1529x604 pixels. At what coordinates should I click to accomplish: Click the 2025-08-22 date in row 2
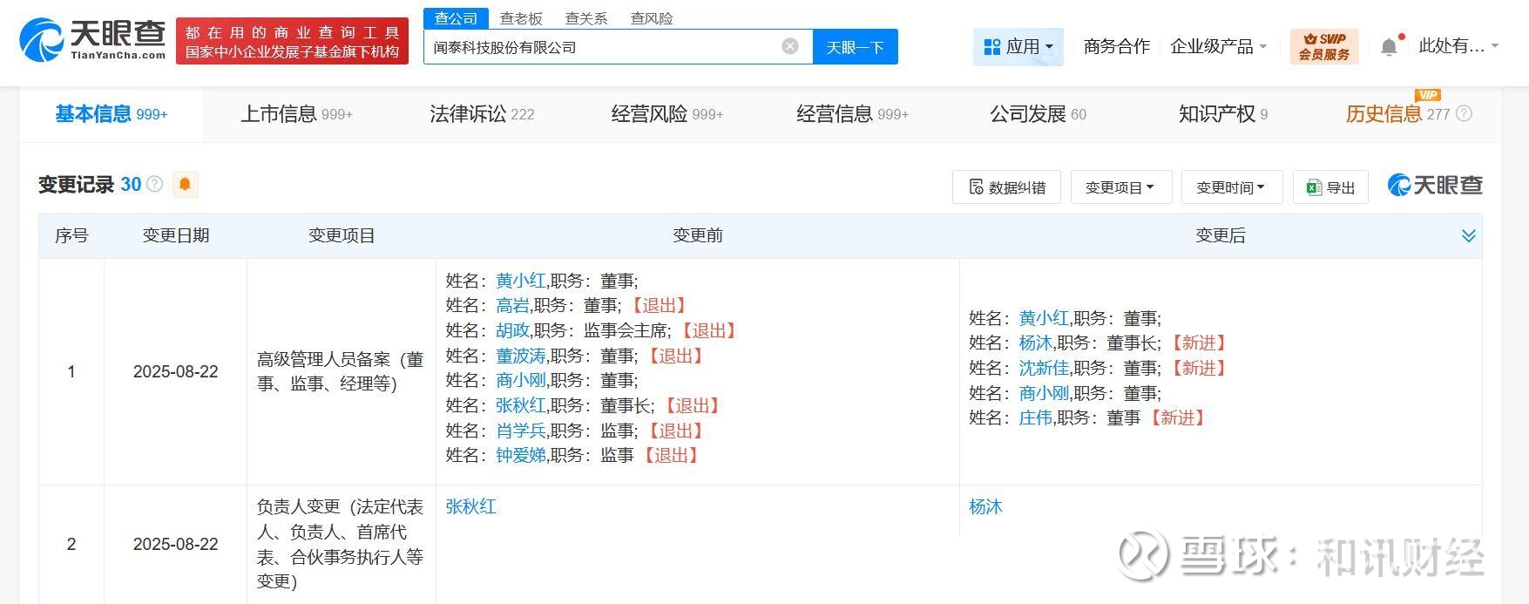point(176,545)
